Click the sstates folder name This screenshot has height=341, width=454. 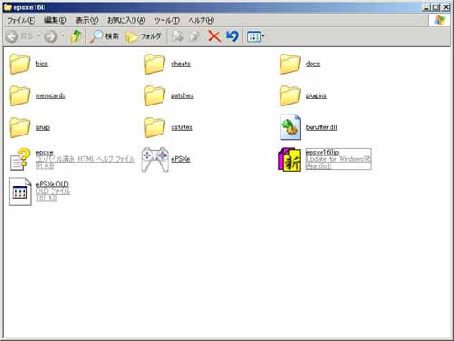182,127
